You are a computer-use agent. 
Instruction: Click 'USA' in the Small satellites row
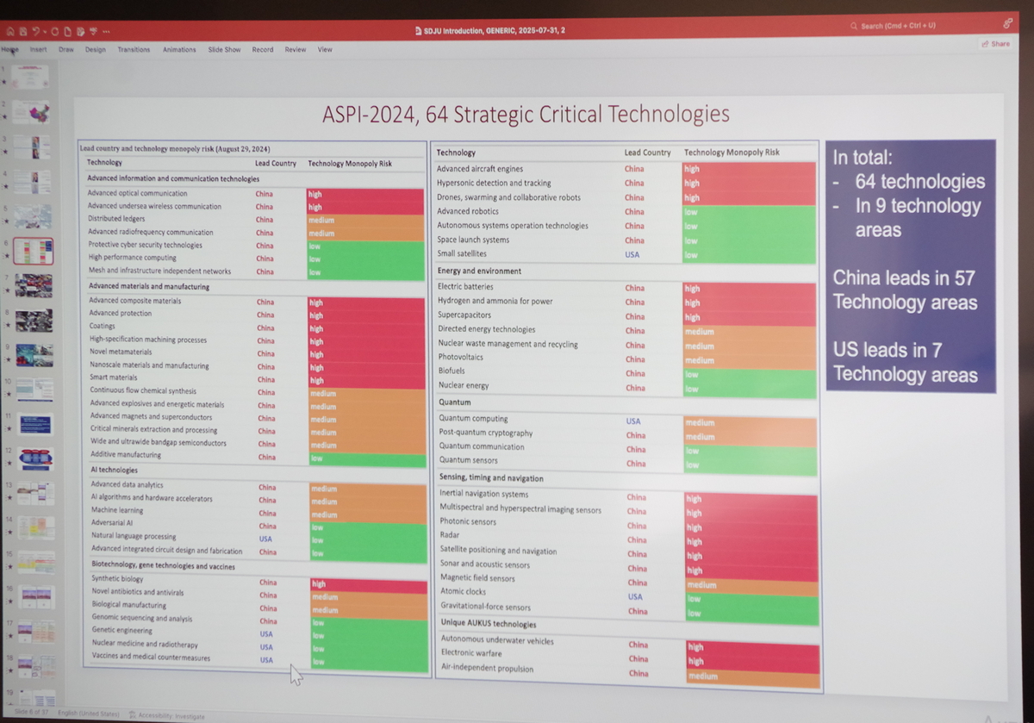click(x=632, y=255)
